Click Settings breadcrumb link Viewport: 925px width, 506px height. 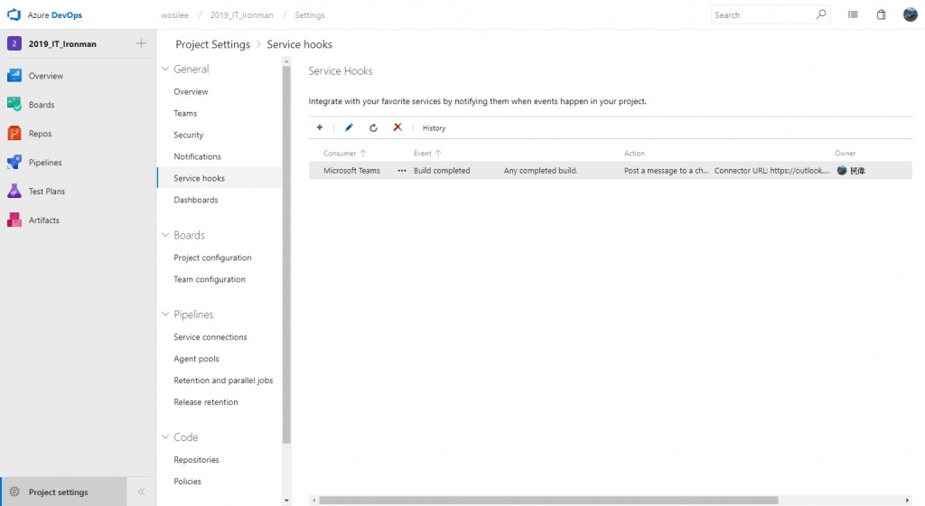310,15
